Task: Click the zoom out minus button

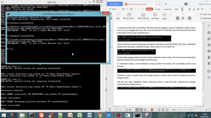Action: pos(180,110)
